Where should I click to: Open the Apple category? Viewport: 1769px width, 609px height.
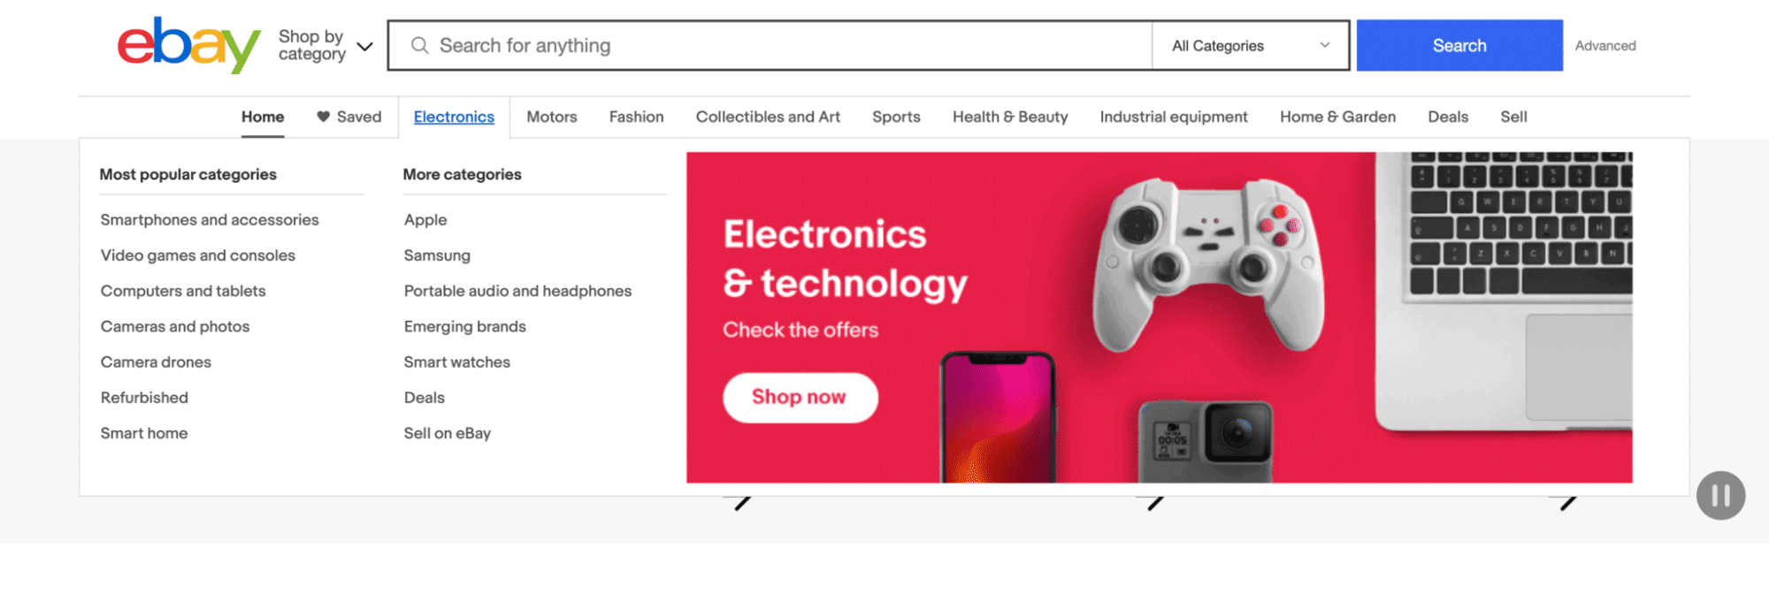point(425,219)
